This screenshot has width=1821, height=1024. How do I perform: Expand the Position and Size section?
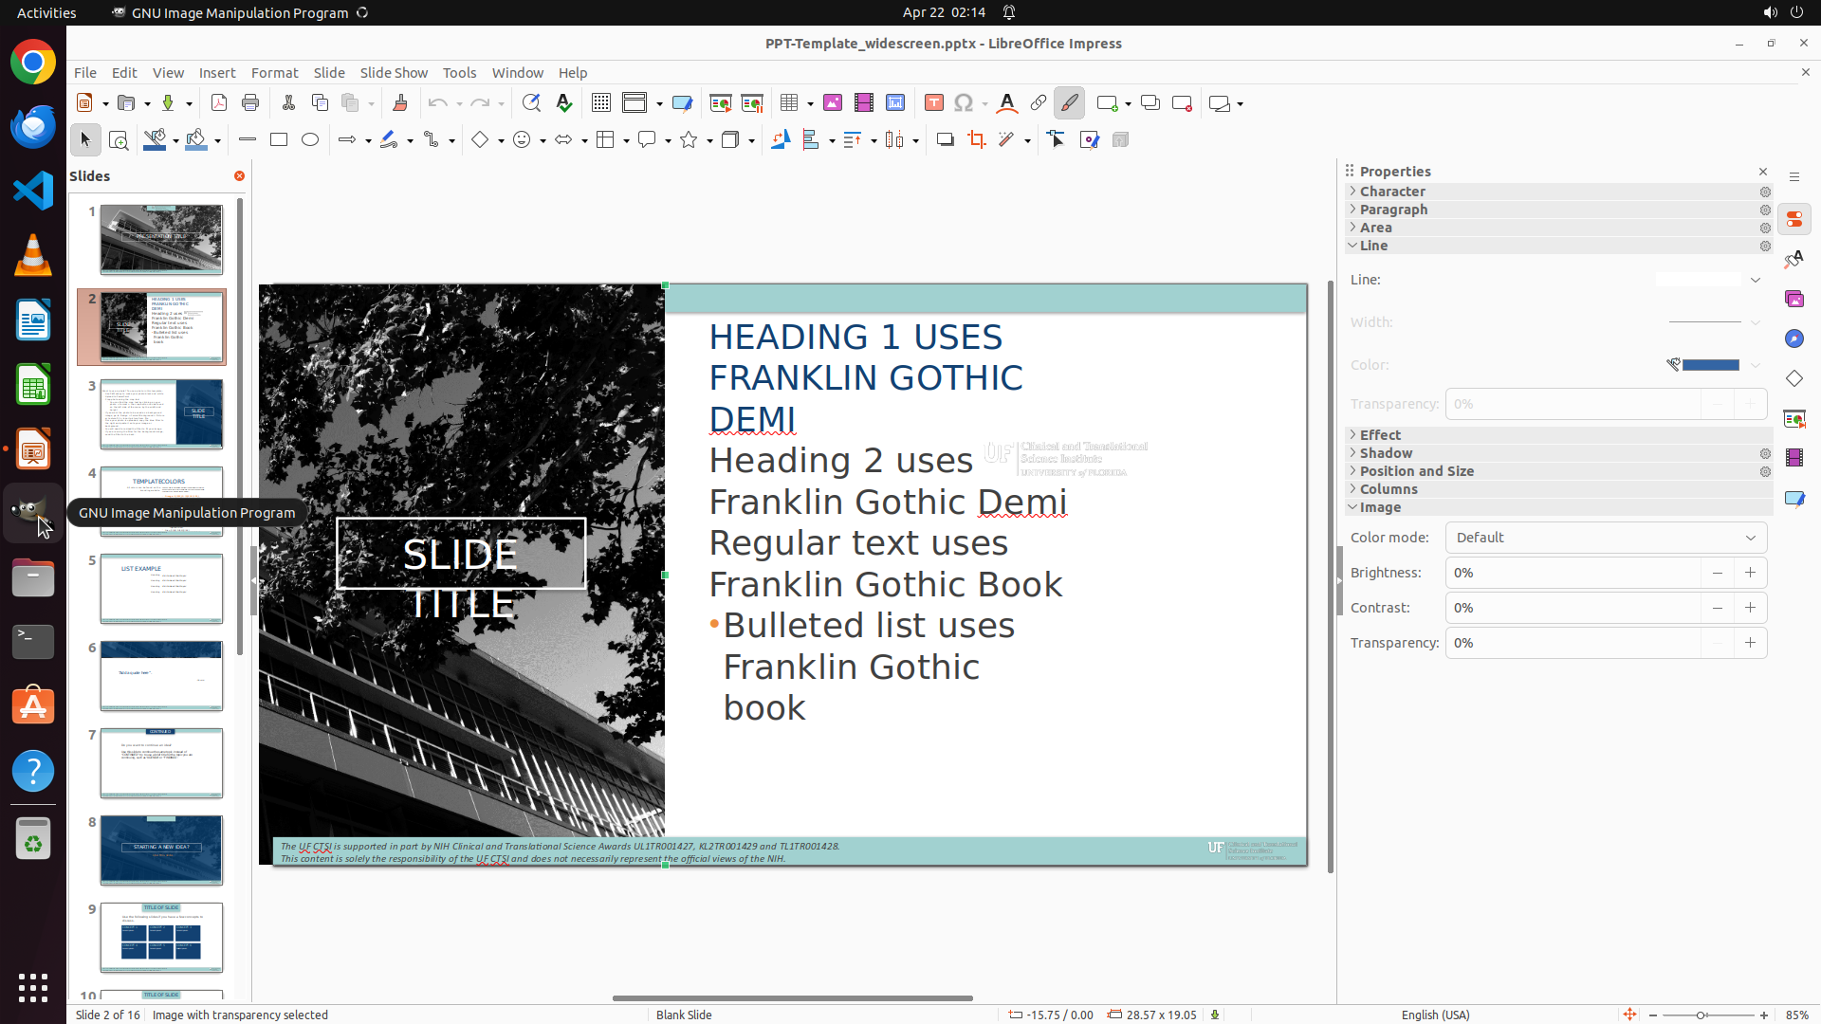coord(1416,471)
